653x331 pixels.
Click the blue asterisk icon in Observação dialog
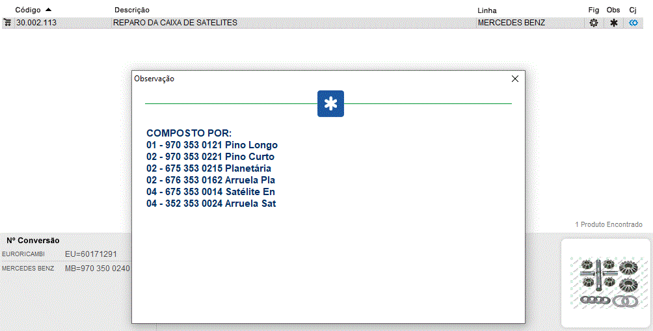coord(330,104)
